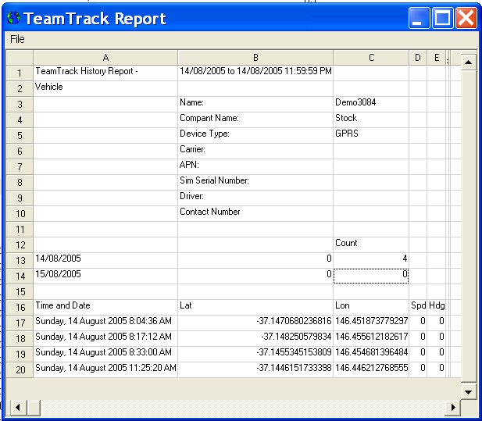The height and width of the screenshot is (421, 482).
Task: Click the 'Count' cell
Action: point(371,245)
